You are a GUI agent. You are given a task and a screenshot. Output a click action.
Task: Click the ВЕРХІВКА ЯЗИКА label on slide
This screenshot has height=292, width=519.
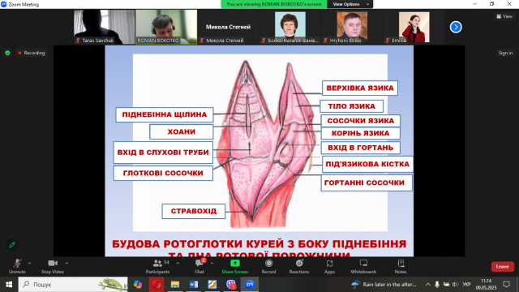point(360,88)
